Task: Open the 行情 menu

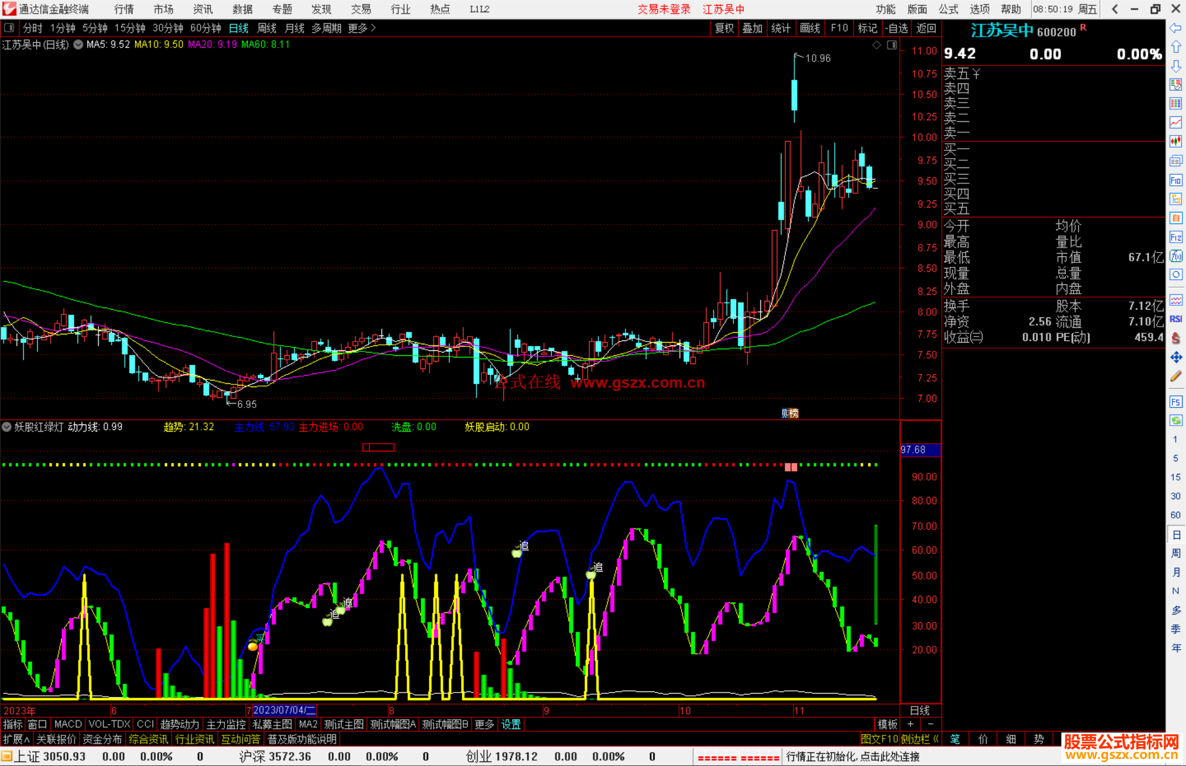Action: [x=124, y=9]
